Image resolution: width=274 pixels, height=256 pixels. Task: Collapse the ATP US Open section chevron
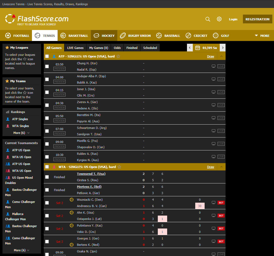(221, 56)
